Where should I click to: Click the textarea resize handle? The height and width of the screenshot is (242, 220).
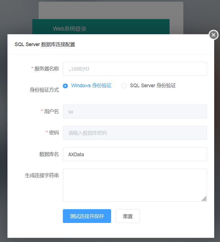[x=204, y=199]
